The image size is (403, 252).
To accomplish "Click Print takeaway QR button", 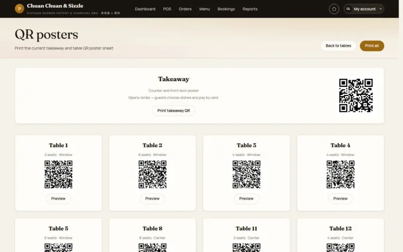I will pyautogui.click(x=173, y=110).
